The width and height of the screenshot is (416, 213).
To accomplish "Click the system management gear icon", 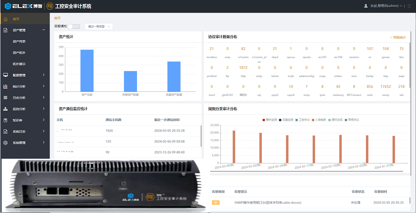I will tap(5, 143).
